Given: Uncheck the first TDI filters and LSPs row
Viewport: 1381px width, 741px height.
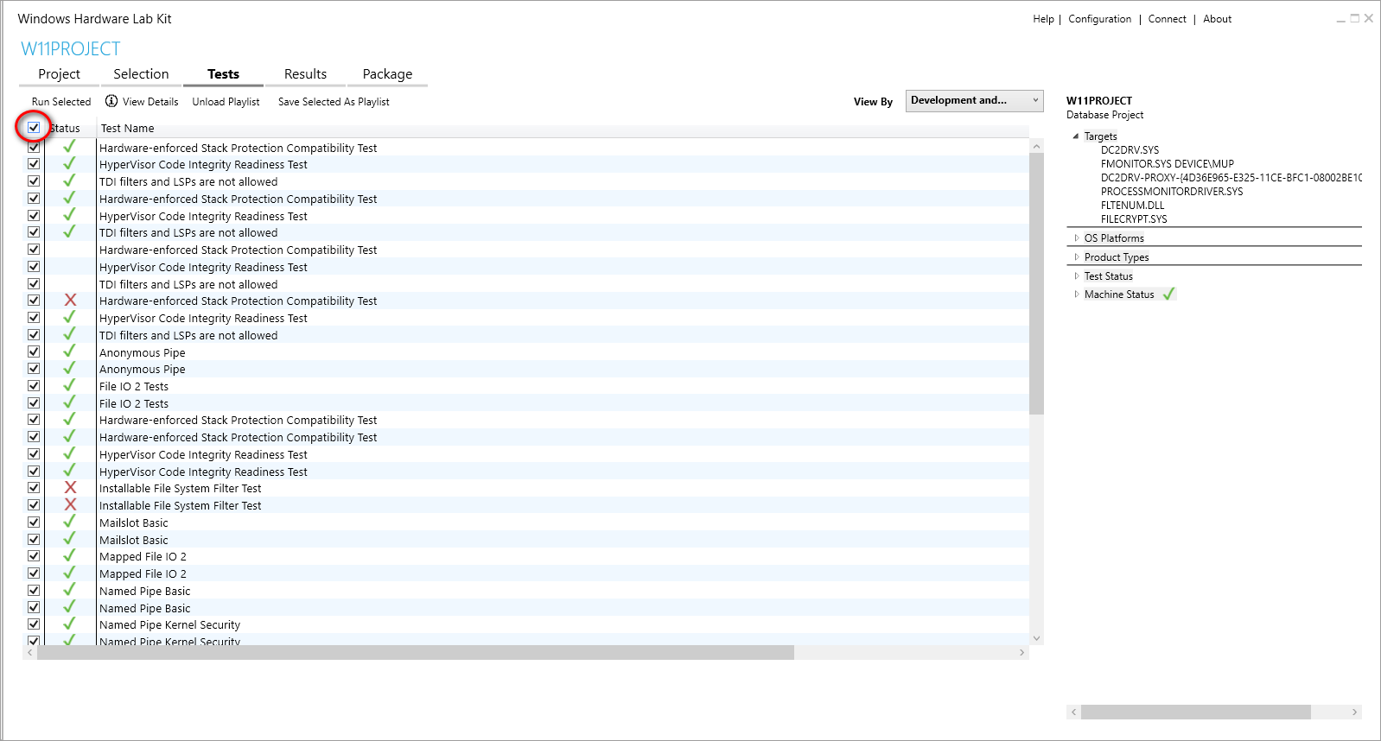Looking at the screenshot, I should pyautogui.click(x=34, y=181).
